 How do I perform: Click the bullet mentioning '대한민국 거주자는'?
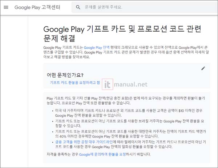pos(130,134)
